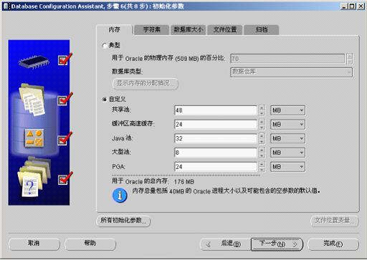Switch to the 文件位置 tab
The height and width of the screenshot is (260, 367).
pos(225,30)
